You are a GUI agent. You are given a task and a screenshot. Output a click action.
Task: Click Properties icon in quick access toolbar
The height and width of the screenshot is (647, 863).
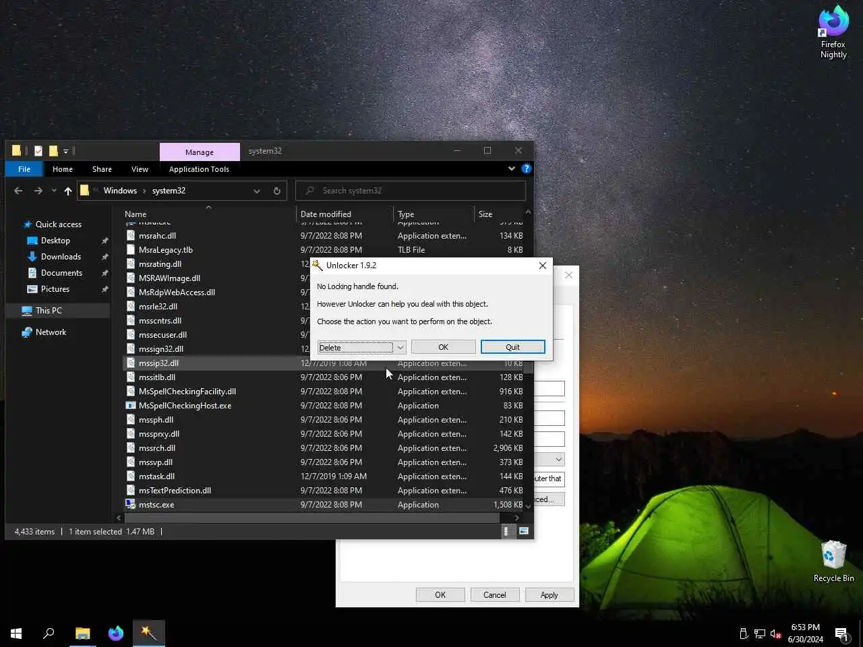pyautogui.click(x=38, y=151)
